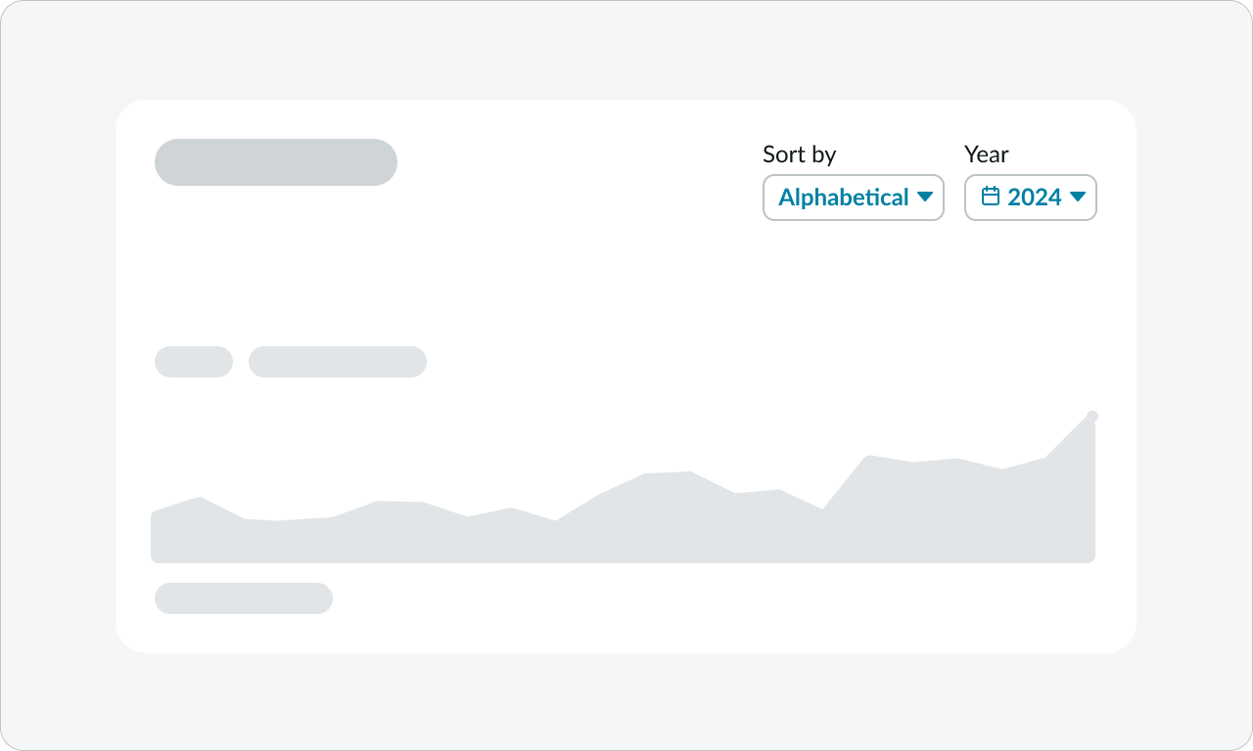Click the large gray title placeholder bar
This screenshot has height=751, width=1253.
click(x=275, y=162)
